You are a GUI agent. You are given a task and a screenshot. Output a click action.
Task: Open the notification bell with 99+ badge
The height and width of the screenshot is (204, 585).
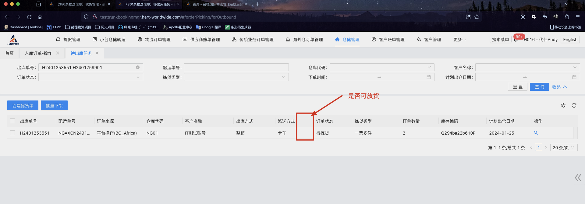516,40
